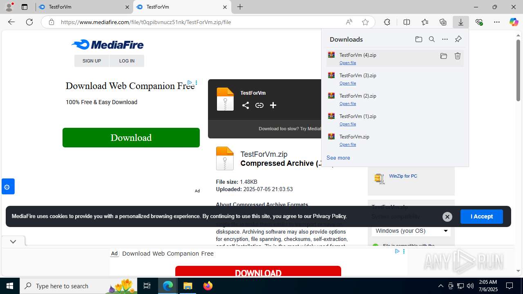Click the green Download ad button
This screenshot has width=523, height=294.
131,138
